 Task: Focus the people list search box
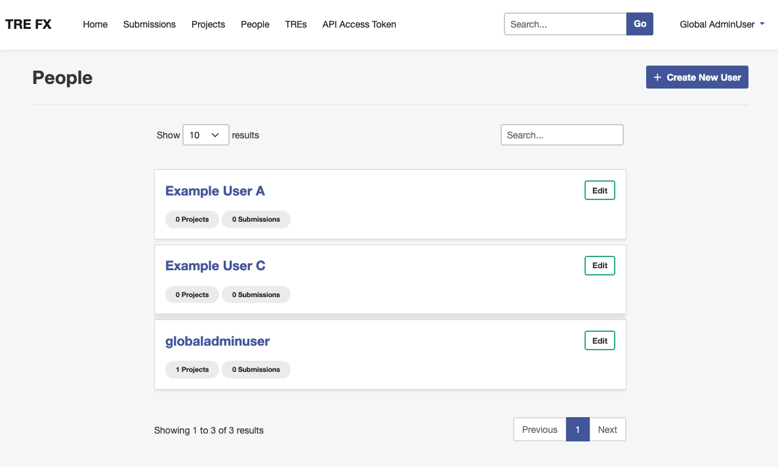tap(562, 135)
